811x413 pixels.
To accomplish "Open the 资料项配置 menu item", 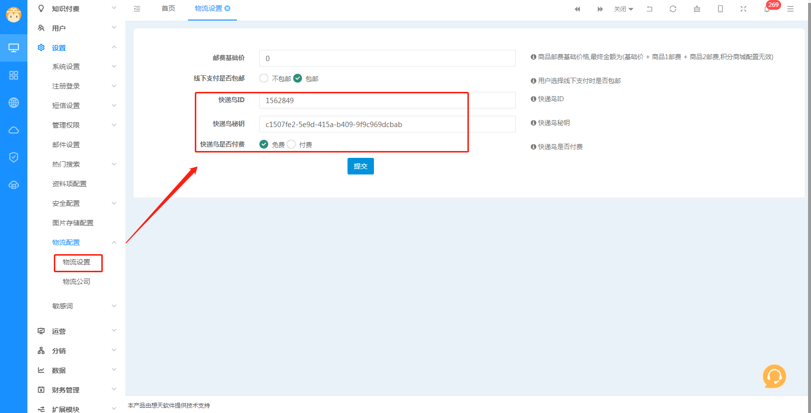I will (70, 184).
